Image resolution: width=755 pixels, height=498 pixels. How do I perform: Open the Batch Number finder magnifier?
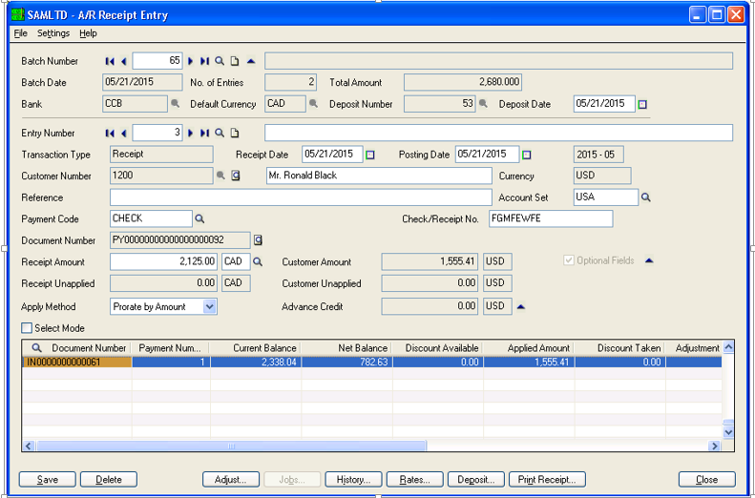220,61
